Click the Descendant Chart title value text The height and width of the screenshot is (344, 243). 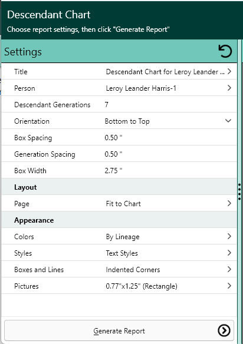(165, 72)
